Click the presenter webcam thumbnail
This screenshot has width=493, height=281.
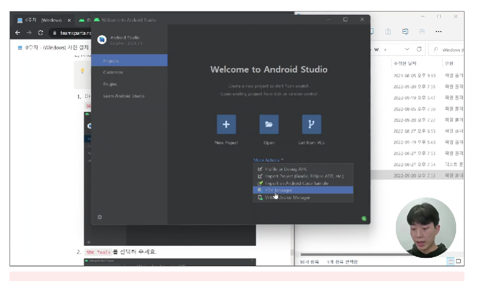tap(426, 227)
